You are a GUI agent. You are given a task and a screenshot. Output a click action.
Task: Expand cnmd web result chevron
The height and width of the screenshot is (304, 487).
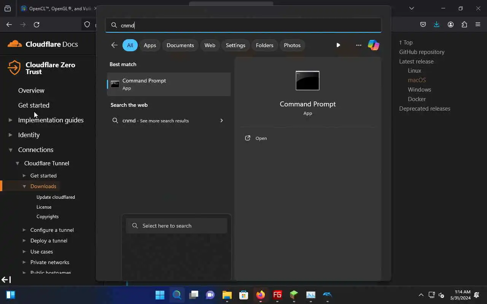[x=221, y=120]
